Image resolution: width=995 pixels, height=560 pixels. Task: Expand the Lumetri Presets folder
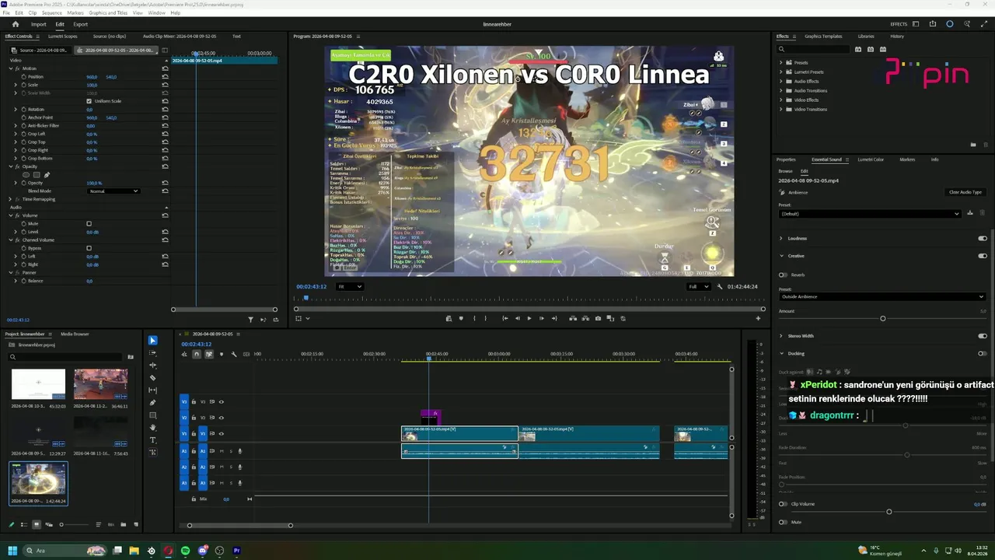(781, 72)
